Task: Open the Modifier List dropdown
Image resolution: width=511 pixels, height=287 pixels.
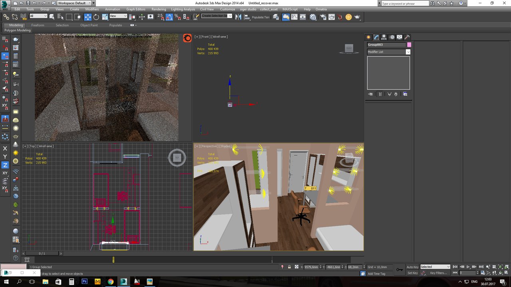Action: coord(408,52)
